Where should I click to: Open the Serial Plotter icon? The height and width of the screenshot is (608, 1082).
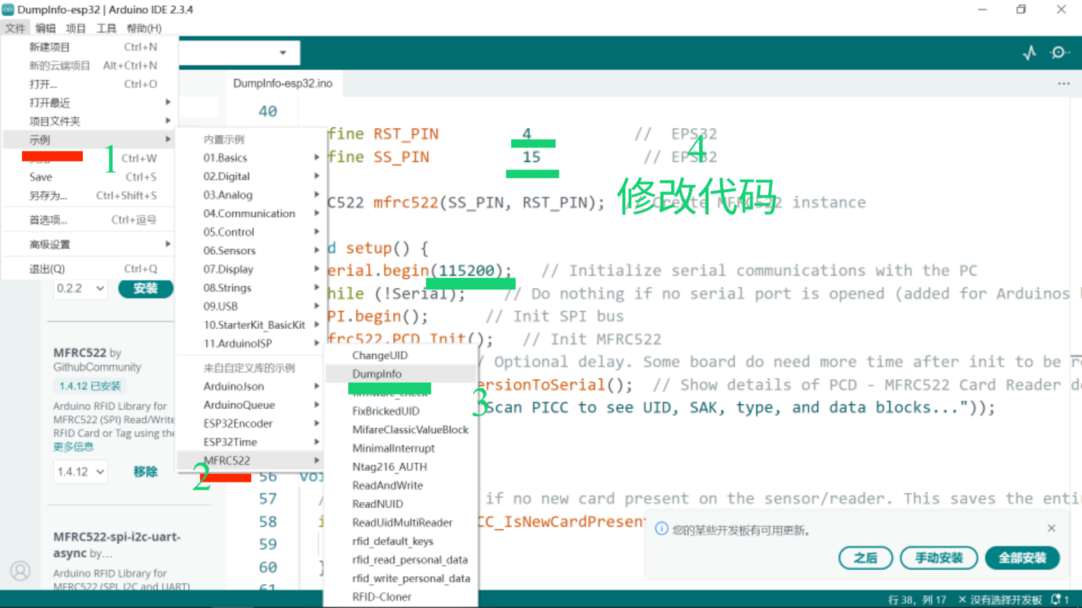[x=1030, y=53]
